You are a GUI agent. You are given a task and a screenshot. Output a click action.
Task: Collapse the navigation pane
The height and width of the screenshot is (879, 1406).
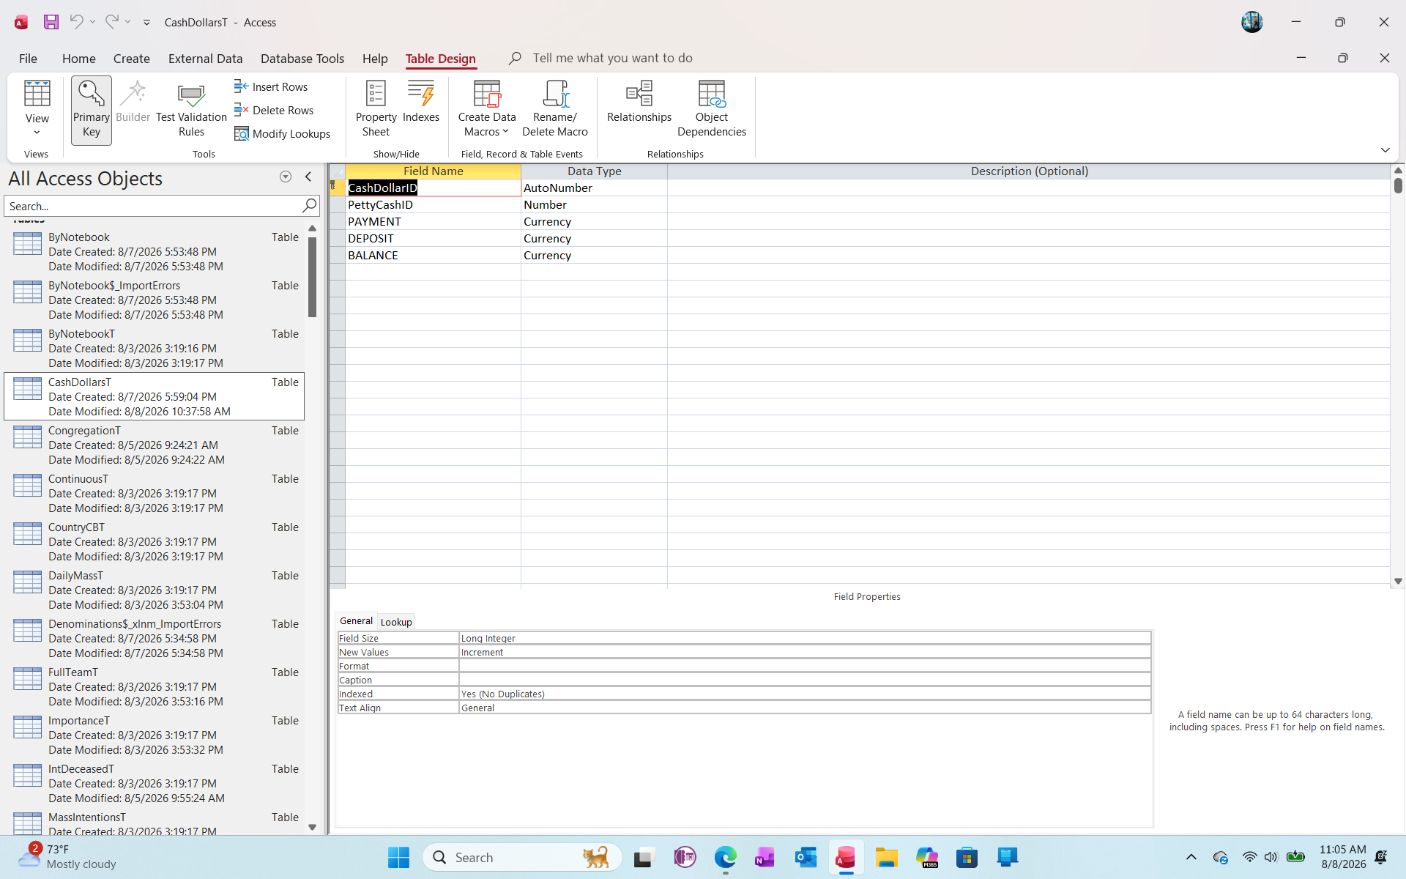pyautogui.click(x=308, y=177)
